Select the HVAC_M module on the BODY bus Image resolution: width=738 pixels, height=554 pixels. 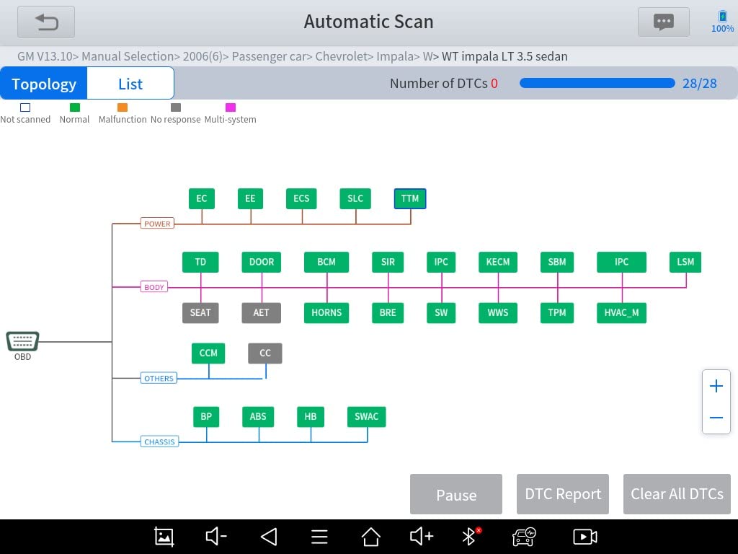[x=621, y=312]
